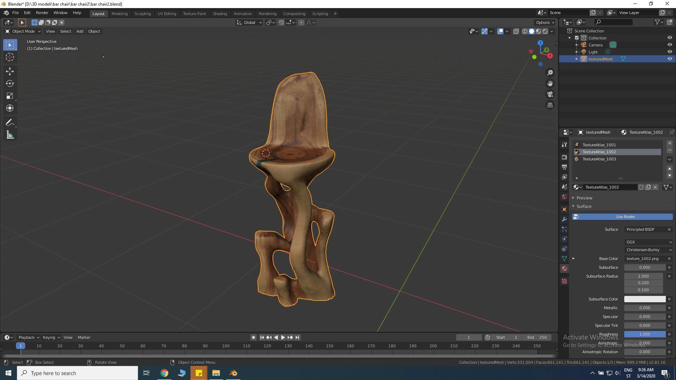The image size is (676, 380).
Task: Open the GGX distribution dropdown
Action: tap(649, 242)
